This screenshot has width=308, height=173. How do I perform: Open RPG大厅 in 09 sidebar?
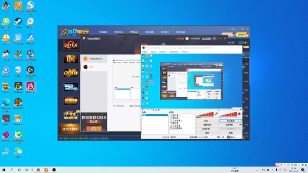point(70,129)
